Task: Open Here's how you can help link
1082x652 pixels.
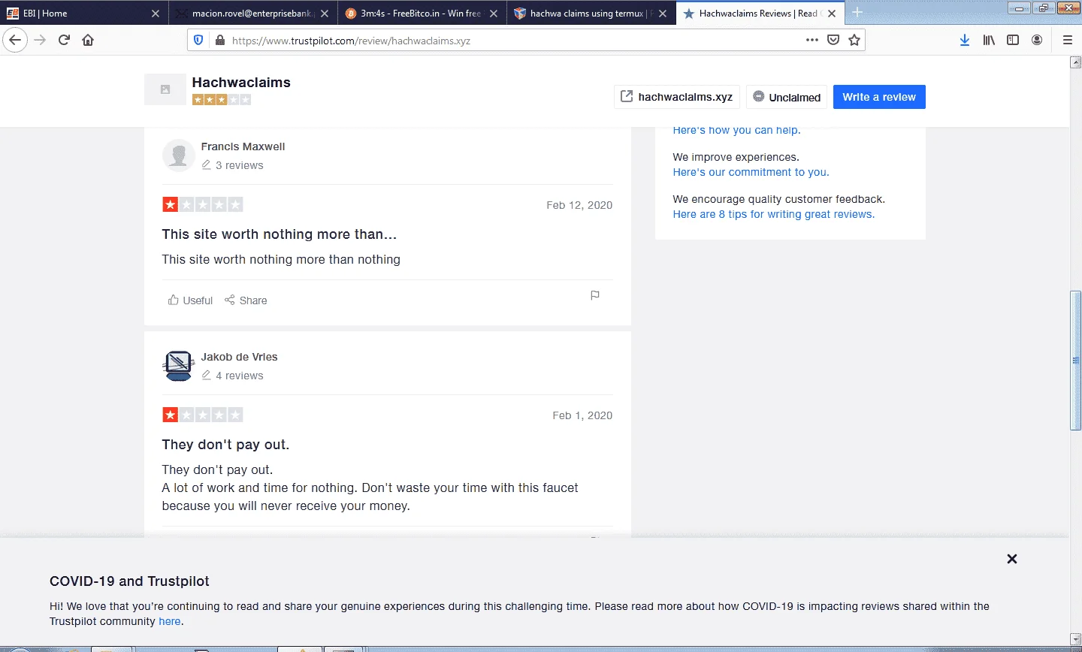Action: (736, 131)
